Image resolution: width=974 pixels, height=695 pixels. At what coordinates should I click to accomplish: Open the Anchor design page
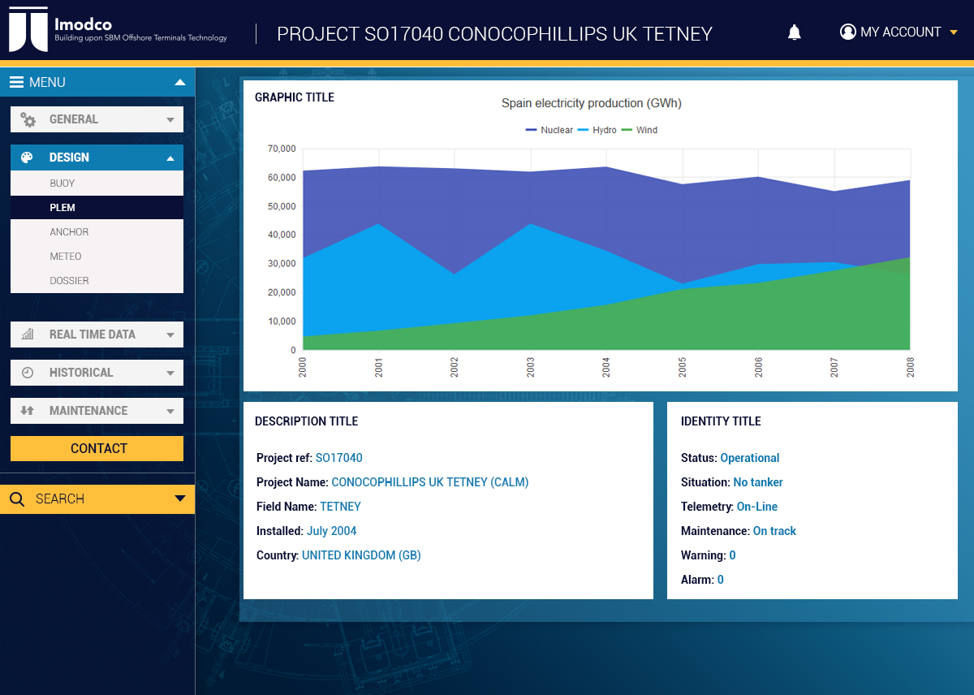pos(97,232)
